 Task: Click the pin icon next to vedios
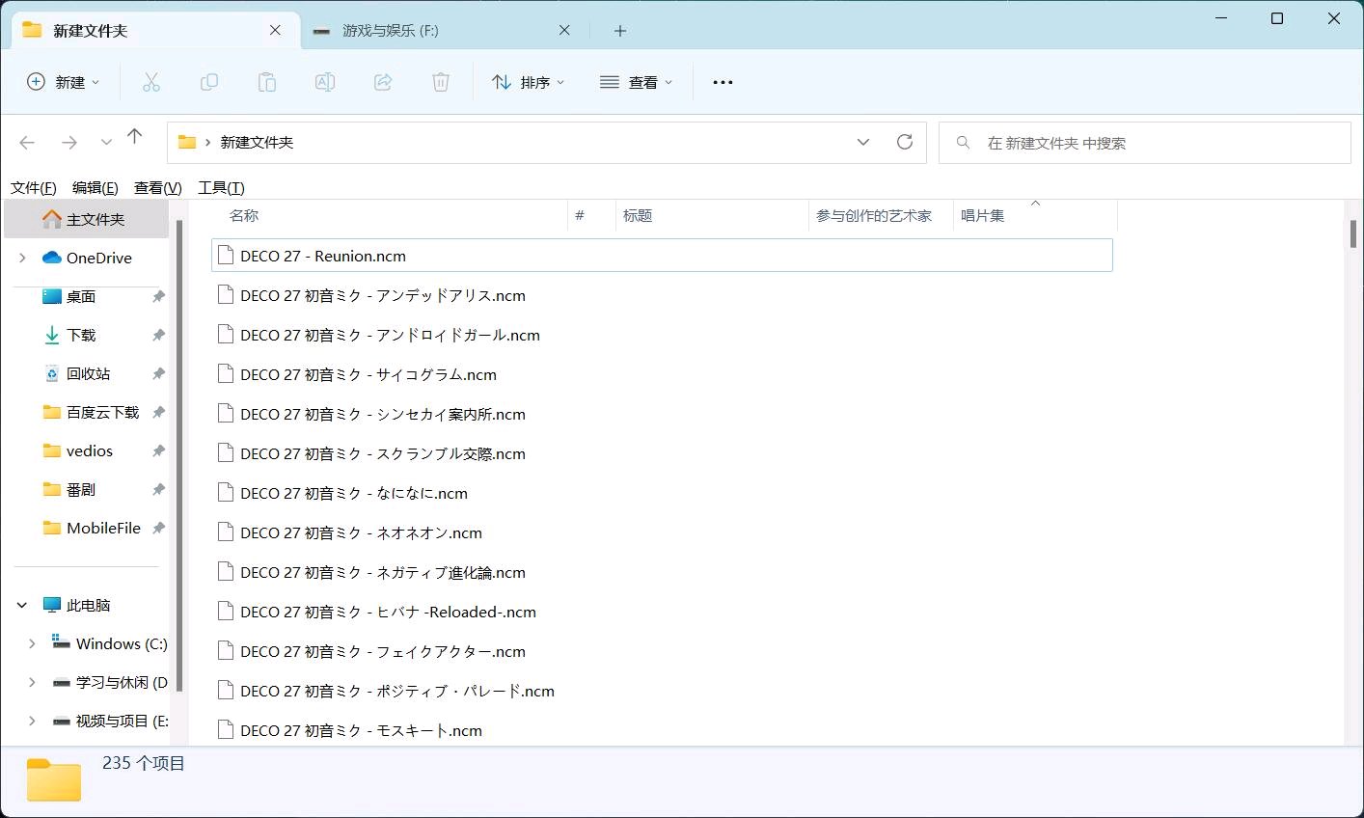point(158,450)
